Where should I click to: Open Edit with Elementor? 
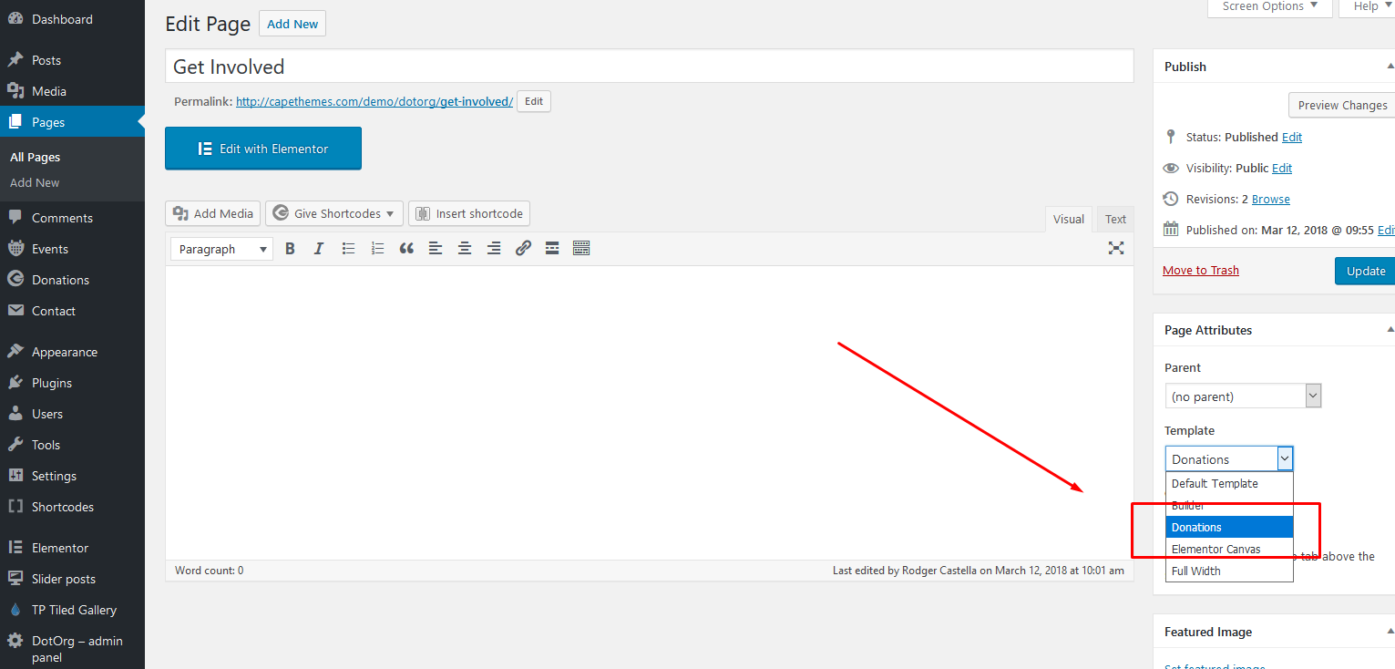point(263,148)
